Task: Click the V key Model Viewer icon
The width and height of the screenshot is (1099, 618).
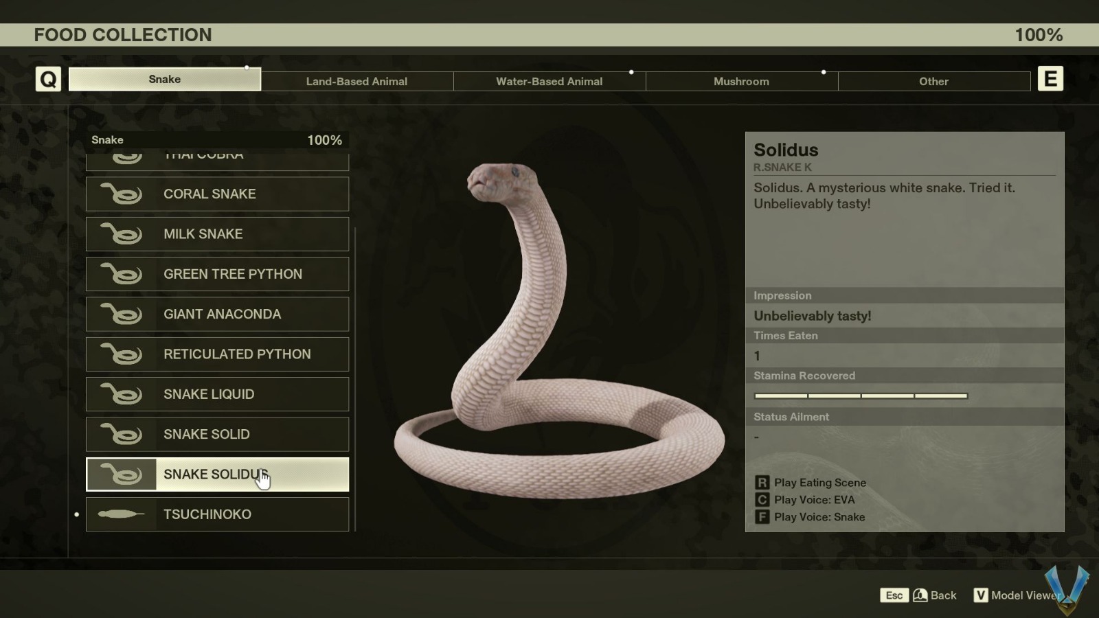Action: tap(981, 595)
